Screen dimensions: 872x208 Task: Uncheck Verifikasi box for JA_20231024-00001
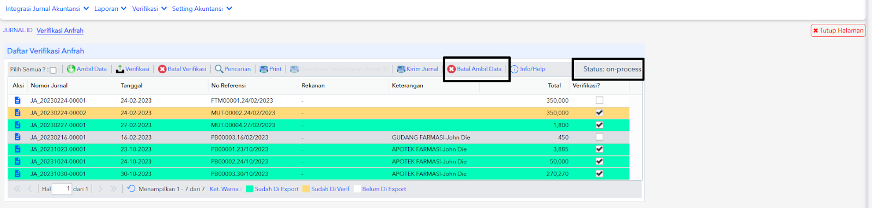click(x=599, y=161)
